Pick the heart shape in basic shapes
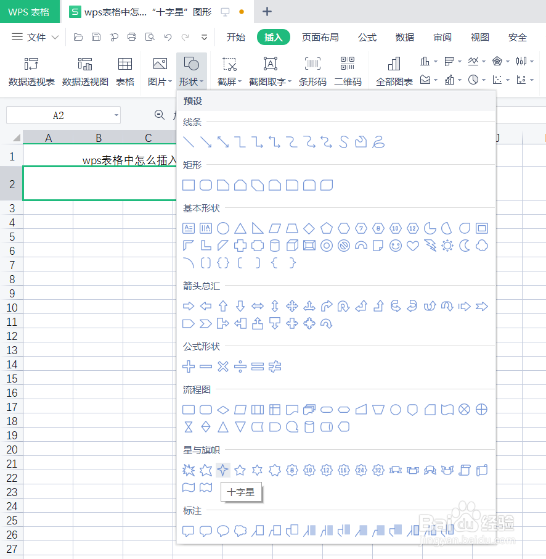The height and width of the screenshot is (559, 546). tap(413, 246)
